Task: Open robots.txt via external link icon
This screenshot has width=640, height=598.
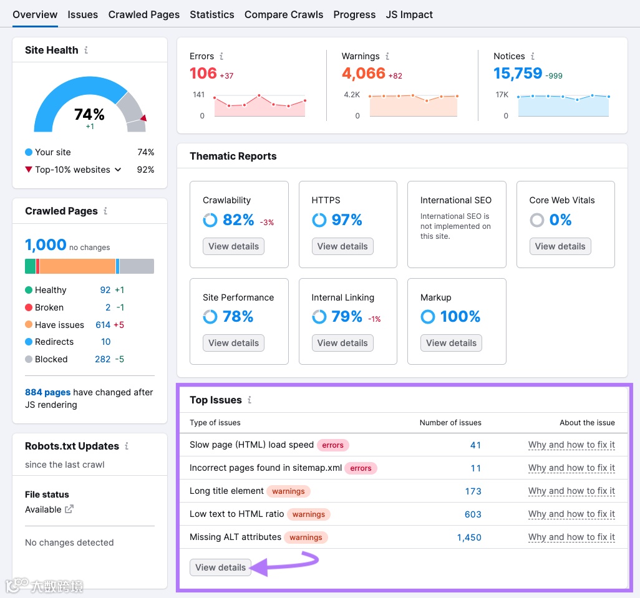Action: [69, 509]
